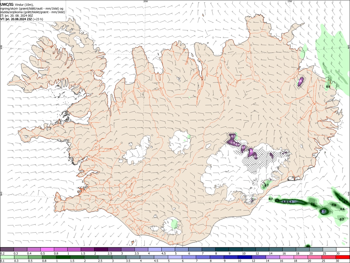Click the 20W longitude label at top
This screenshot has height=263, width=350.
pos(145,1)
